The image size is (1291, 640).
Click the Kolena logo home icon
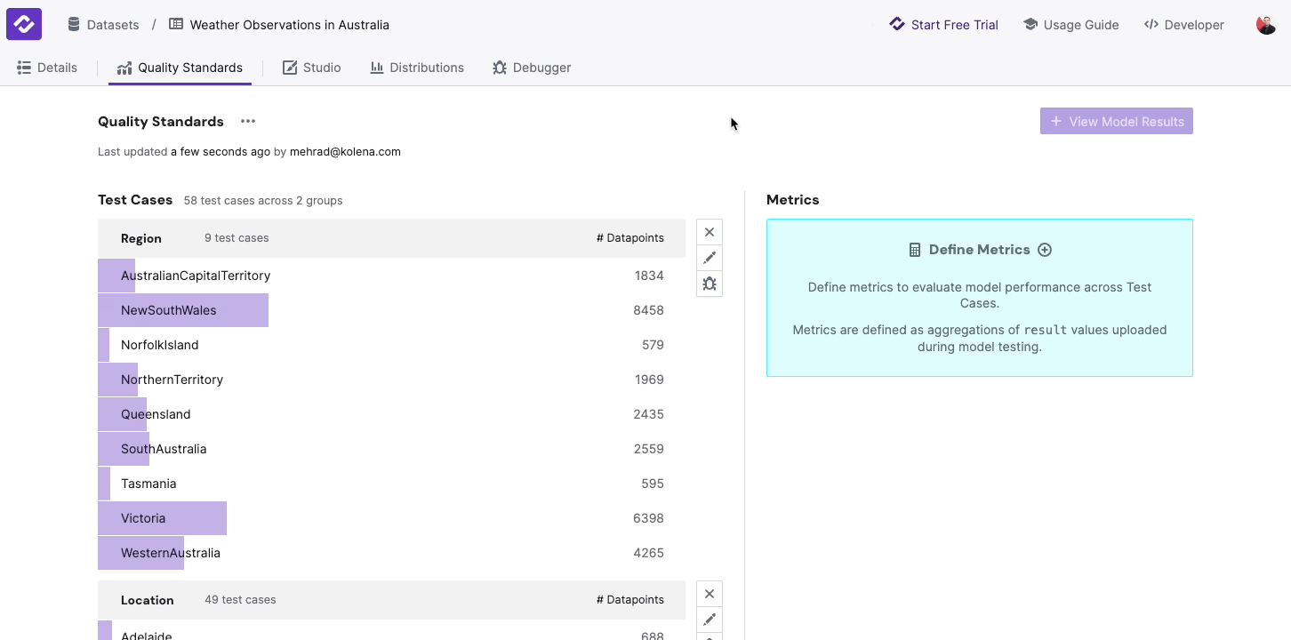[x=24, y=24]
